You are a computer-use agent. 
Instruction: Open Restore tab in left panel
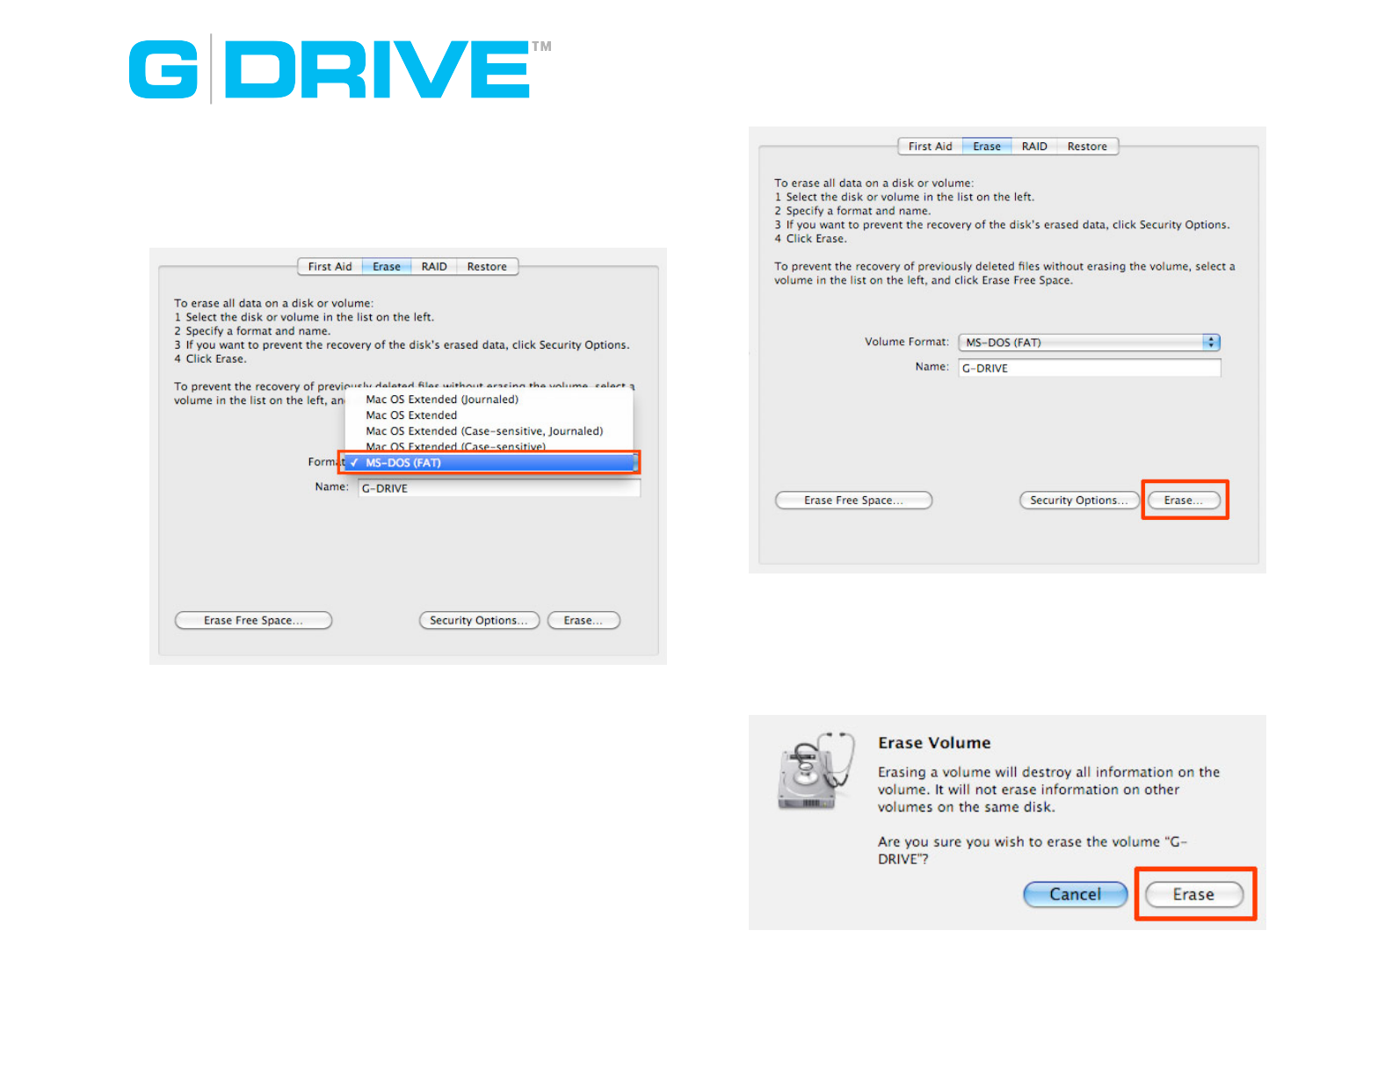[x=487, y=267]
